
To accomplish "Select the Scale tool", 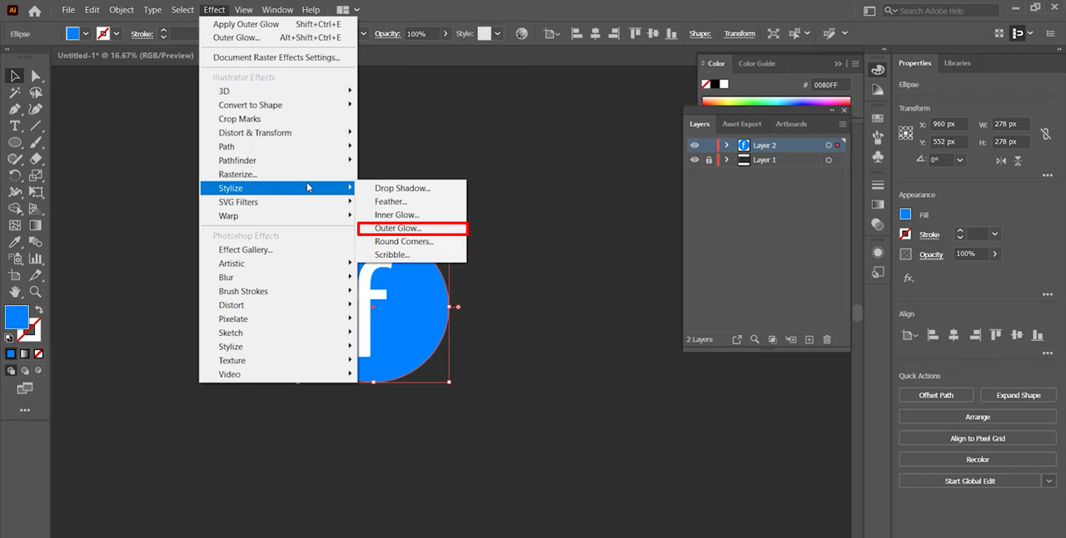I will pos(36,175).
